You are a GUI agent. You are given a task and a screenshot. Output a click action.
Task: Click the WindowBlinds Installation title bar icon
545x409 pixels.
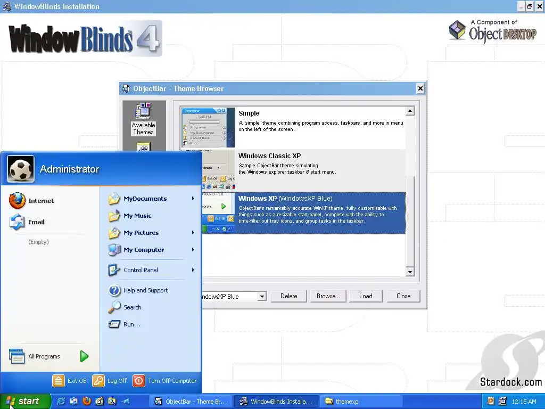click(6, 6)
